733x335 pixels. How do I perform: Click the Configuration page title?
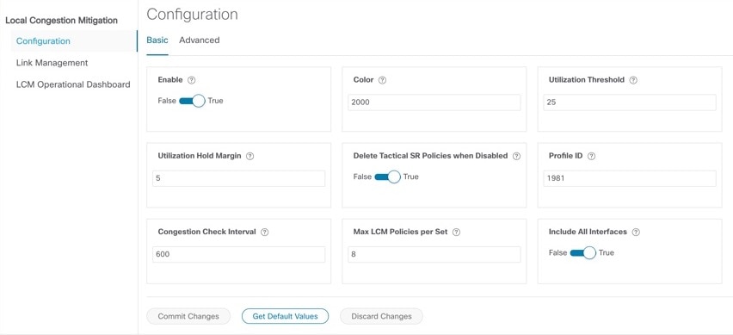pyautogui.click(x=192, y=14)
